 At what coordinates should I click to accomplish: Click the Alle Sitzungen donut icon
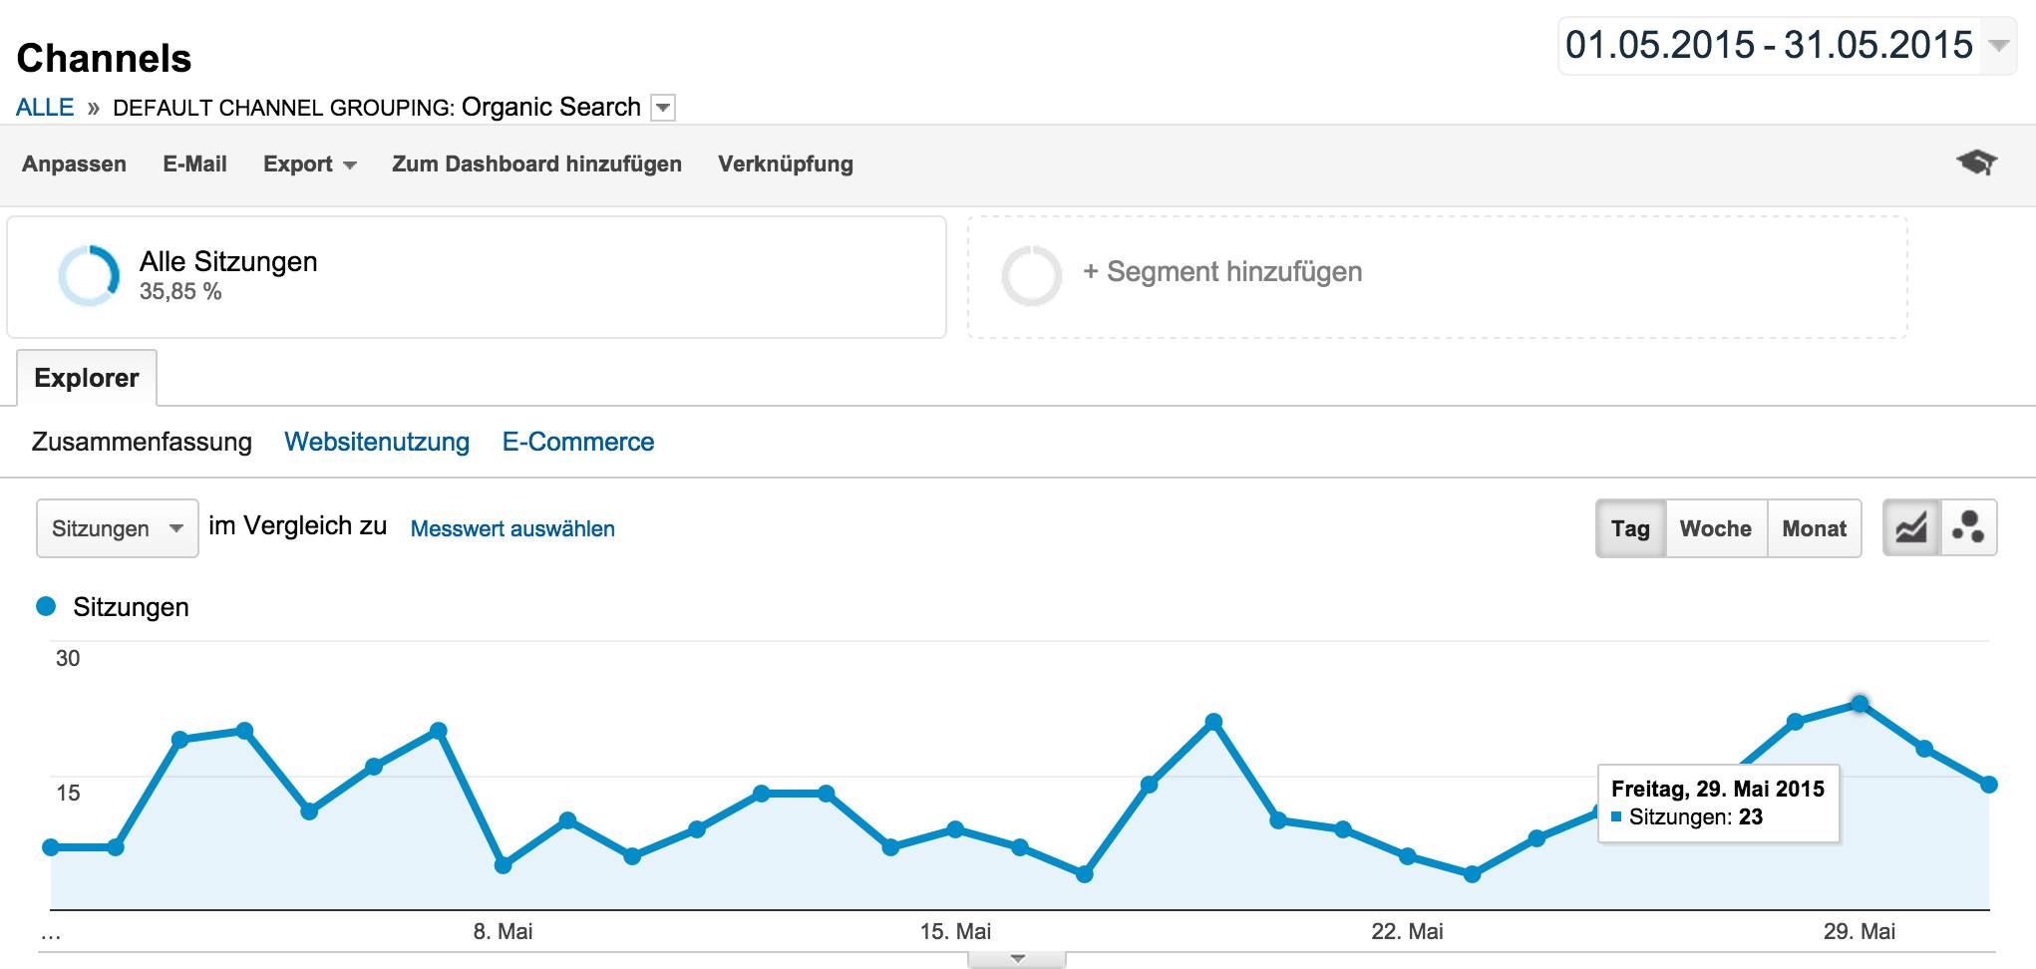tap(89, 275)
